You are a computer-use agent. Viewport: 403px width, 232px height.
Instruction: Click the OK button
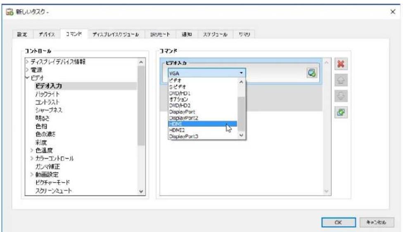(x=339, y=222)
